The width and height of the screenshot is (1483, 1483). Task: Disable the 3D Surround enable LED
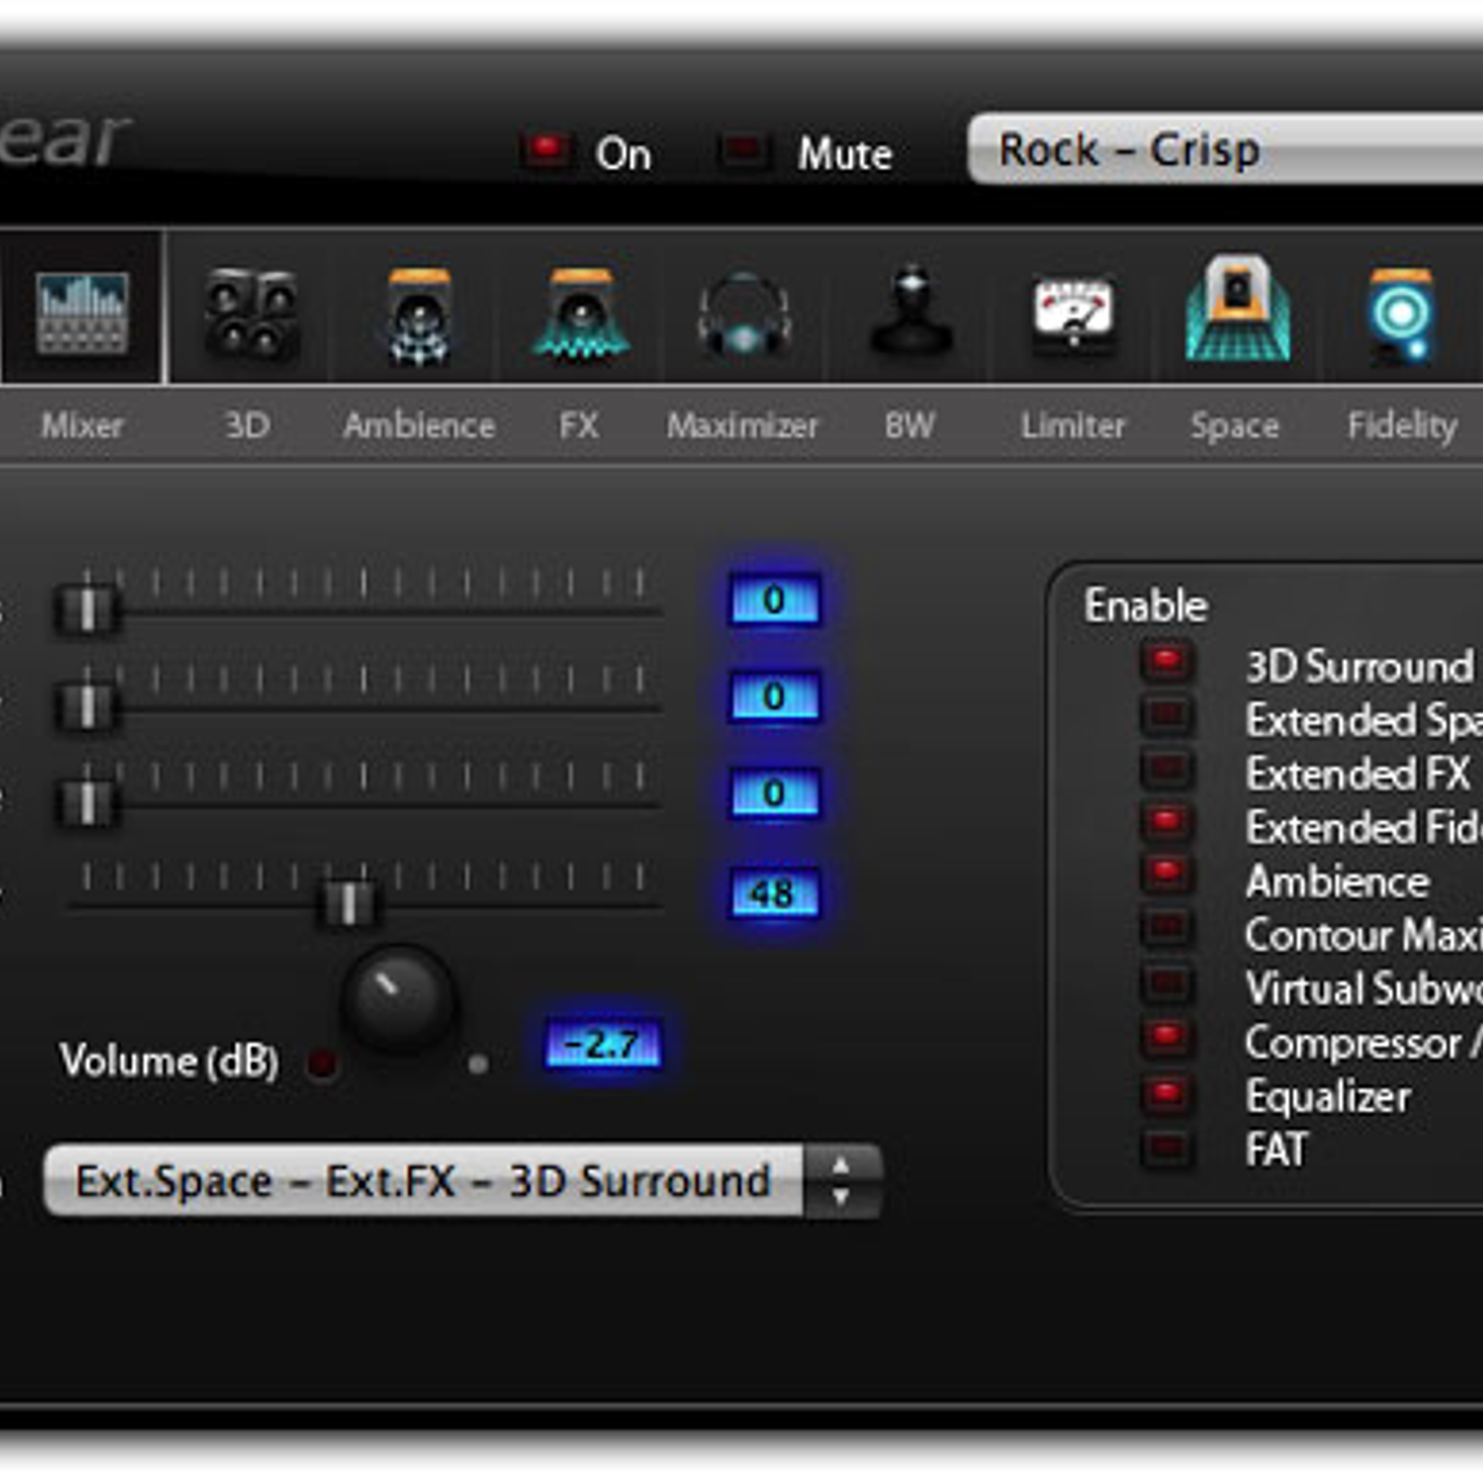1167,662
